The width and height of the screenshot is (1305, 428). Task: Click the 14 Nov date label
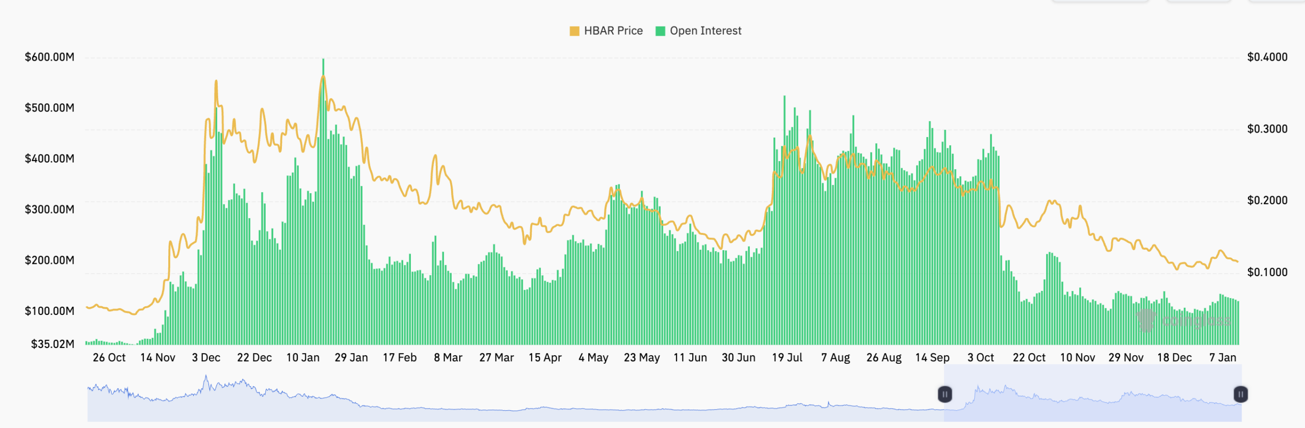(x=158, y=358)
